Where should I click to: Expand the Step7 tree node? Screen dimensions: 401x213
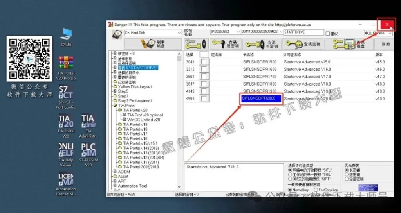115,96
